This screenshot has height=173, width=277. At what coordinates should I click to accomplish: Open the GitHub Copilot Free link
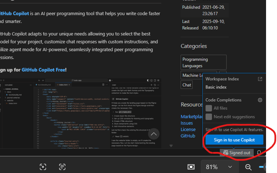(x=43, y=70)
